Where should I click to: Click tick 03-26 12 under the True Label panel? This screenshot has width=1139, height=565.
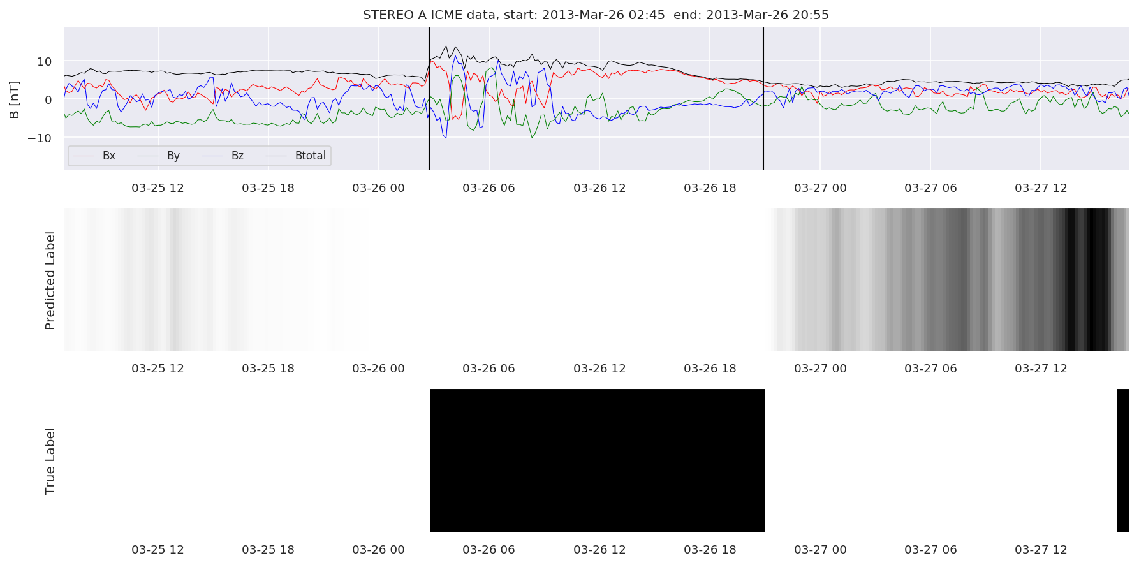pos(599,550)
